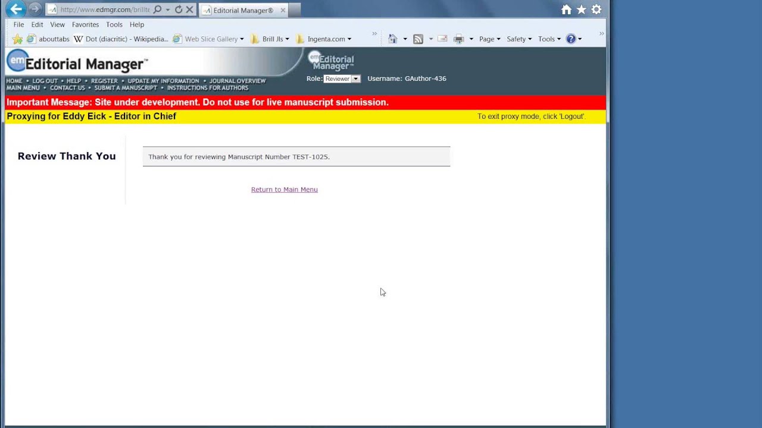Screen dimensions: 762x428
Task: Click the browser Forward arrow button
Action: tap(35, 10)
